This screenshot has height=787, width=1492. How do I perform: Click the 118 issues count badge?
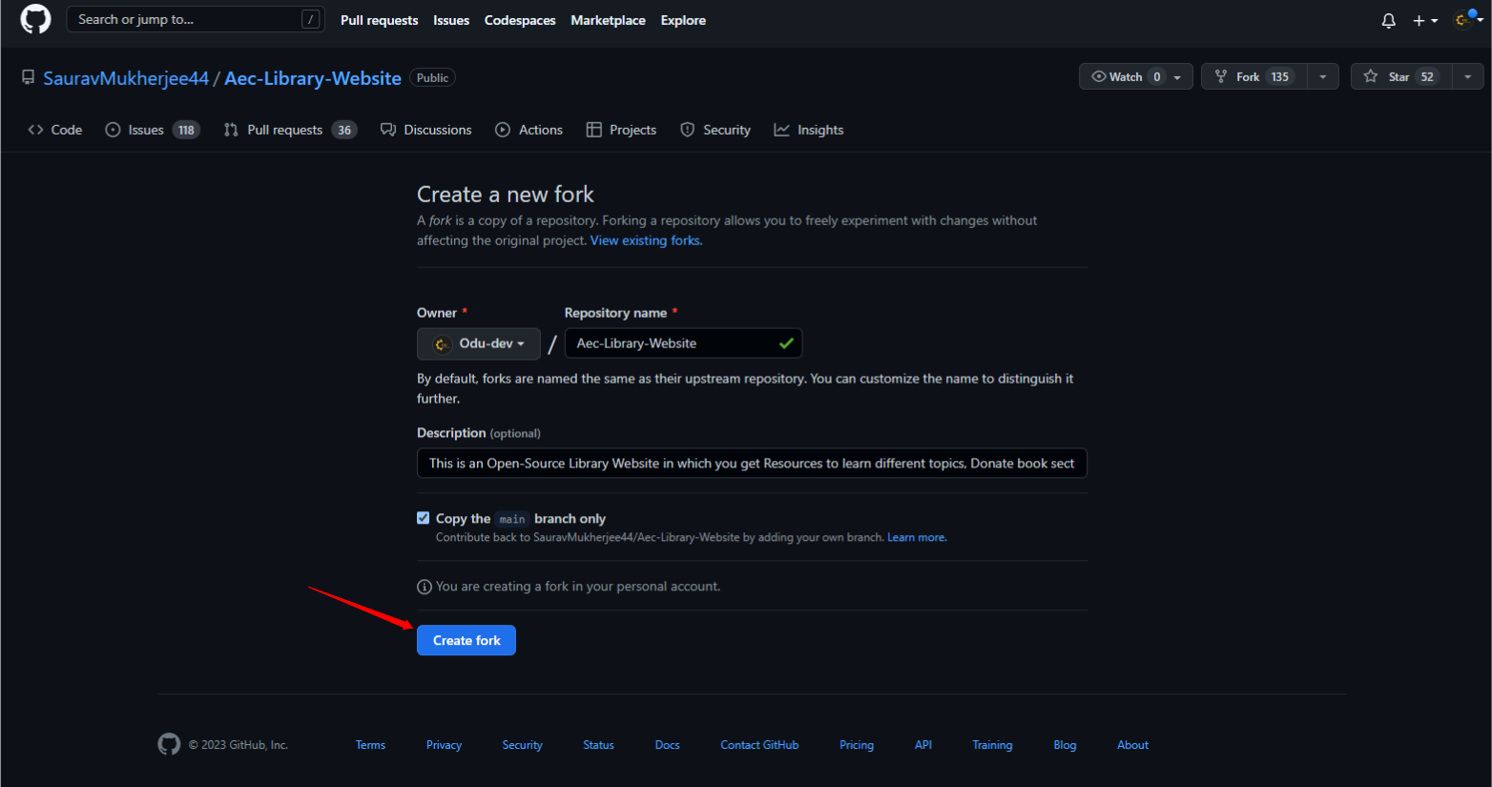point(186,130)
